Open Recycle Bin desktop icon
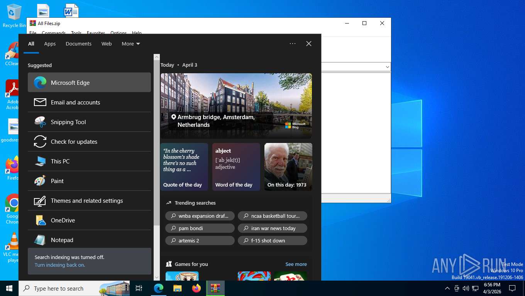The width and height of the screenshot is (525, 296). 14,16
